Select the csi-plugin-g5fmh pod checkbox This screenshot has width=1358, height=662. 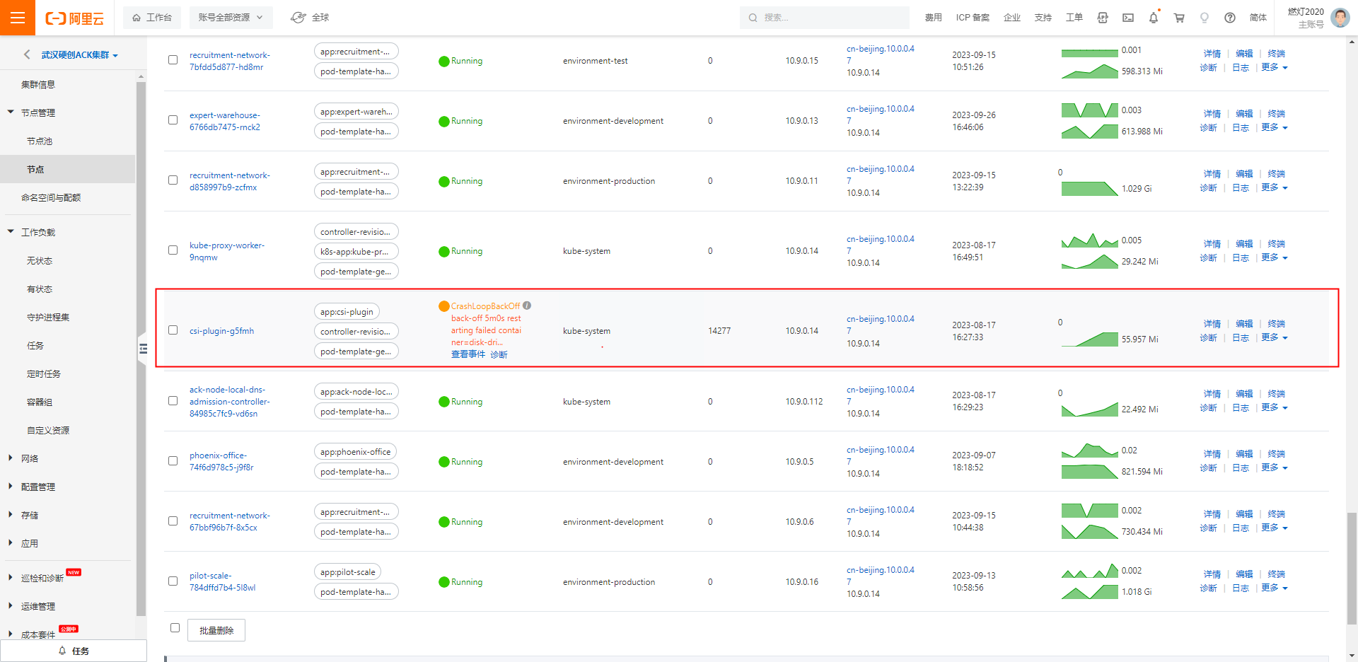click(173, 330)
